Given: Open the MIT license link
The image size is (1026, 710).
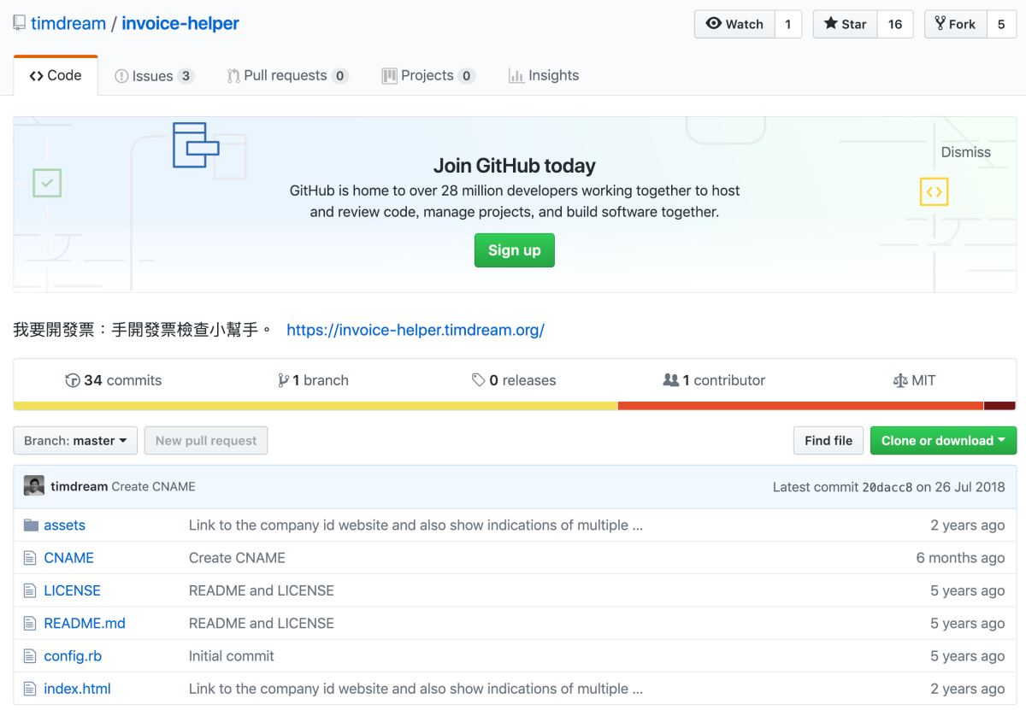Looking at the screenshot, I should click(x=914, y=380).
